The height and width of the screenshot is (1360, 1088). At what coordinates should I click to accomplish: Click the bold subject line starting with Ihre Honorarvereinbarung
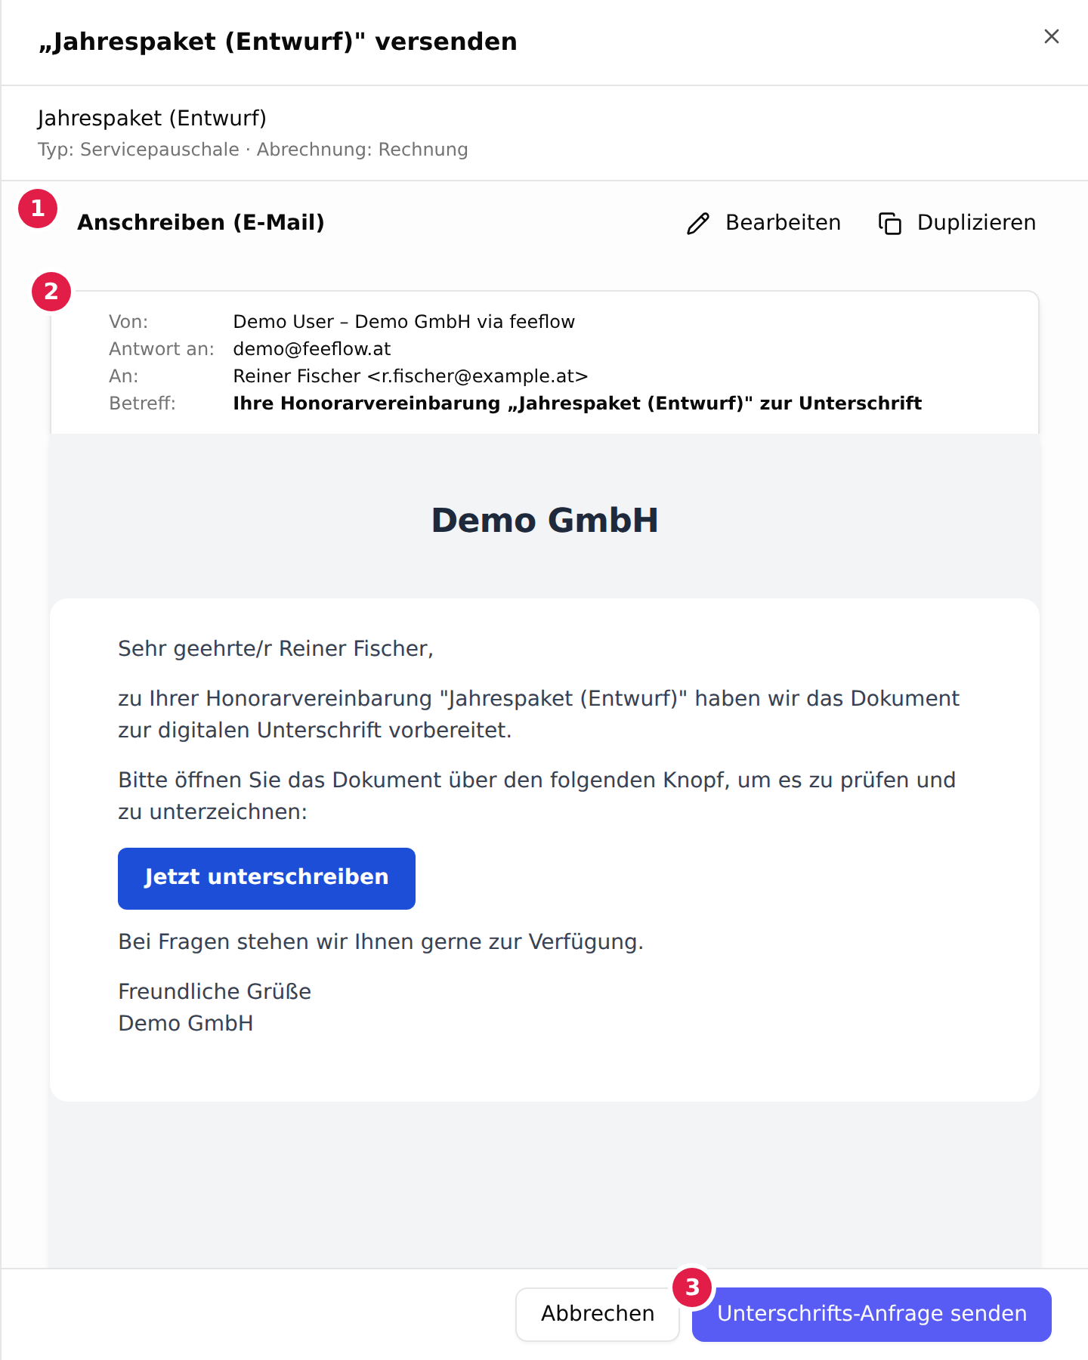[577, 403]
